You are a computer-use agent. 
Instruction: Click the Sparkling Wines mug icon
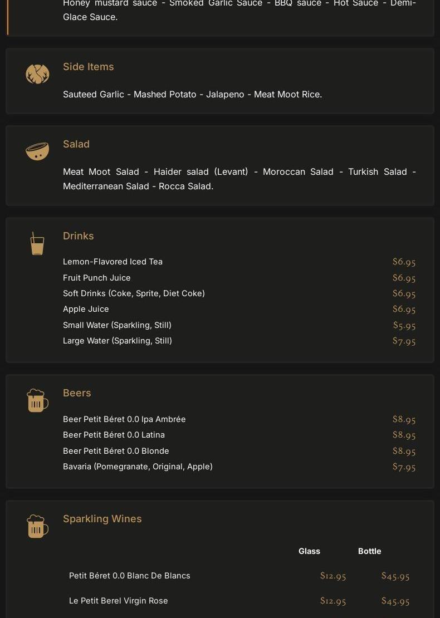(37, 526)
